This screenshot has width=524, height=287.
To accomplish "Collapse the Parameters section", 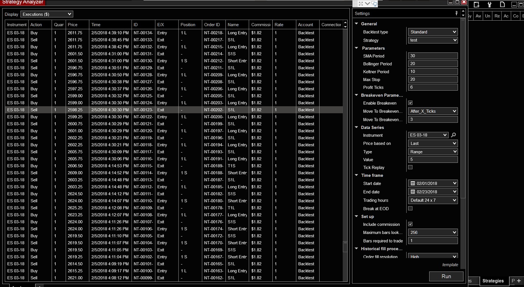I will [x=356, y=48].
